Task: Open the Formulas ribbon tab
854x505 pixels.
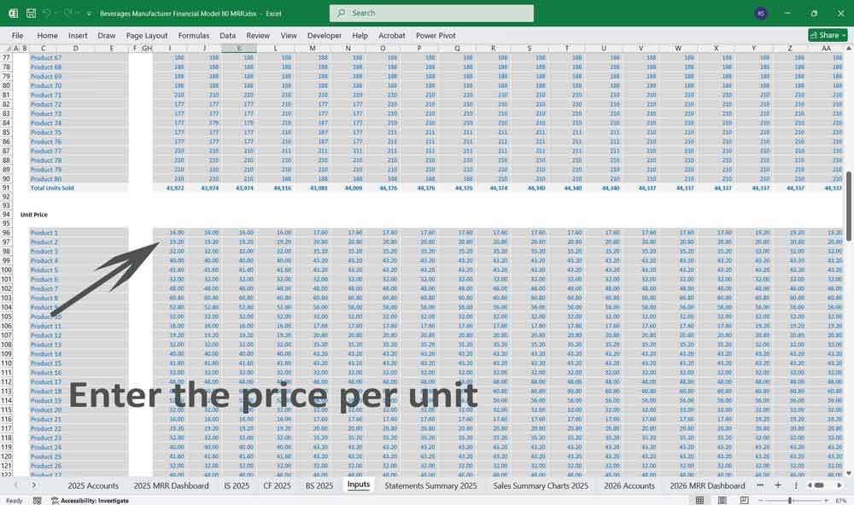Action: [x=194, y=36]
